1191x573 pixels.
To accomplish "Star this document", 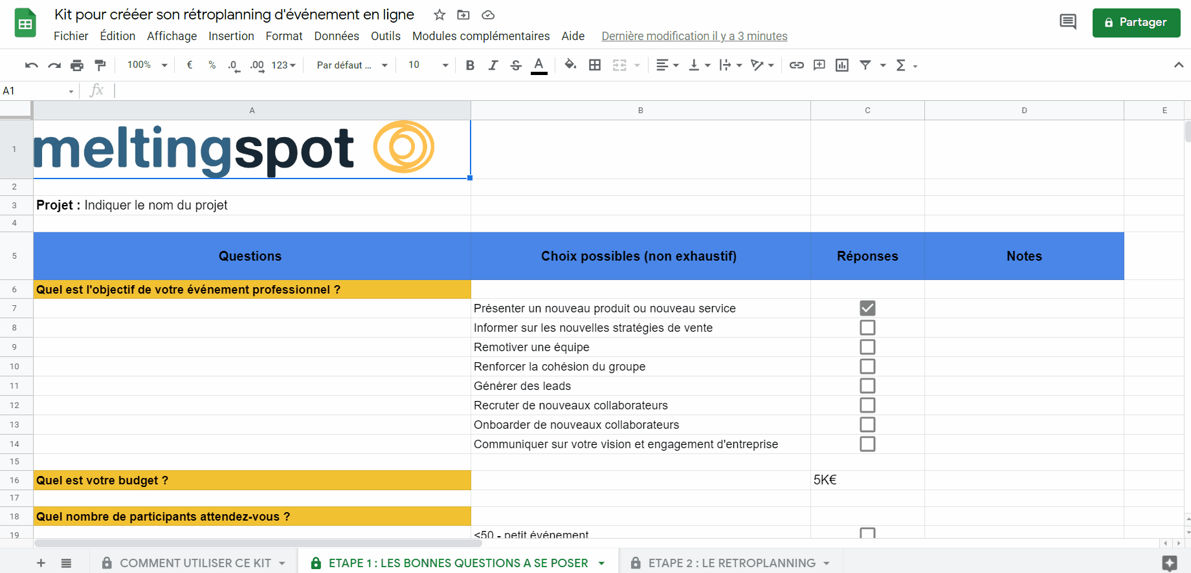I will (x=440, y=15).
